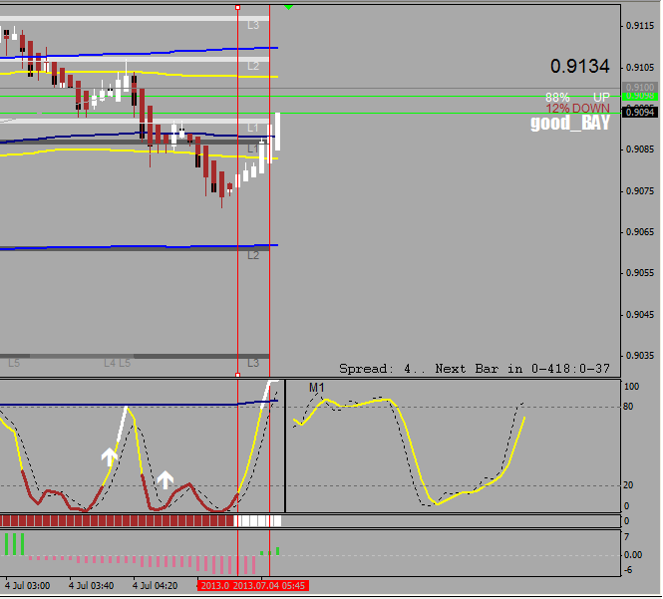Click the L2 label near 0.9065
Screen dimensions: 663x599
pyautogui.click(x=253, y=255)
